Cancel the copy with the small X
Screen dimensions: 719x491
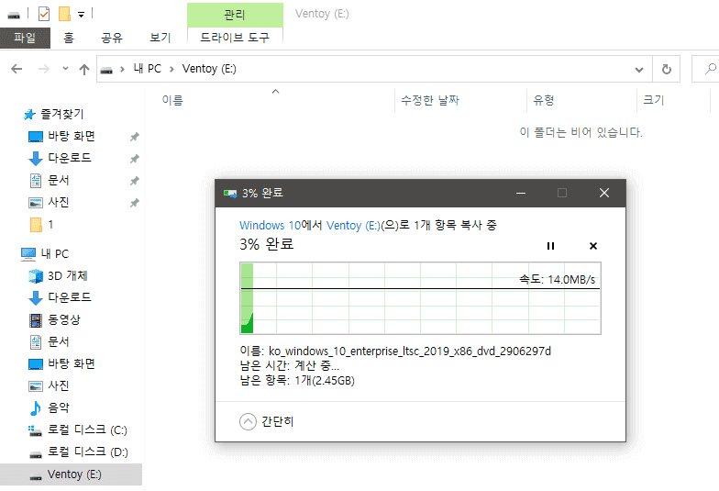tap(592, 246)
